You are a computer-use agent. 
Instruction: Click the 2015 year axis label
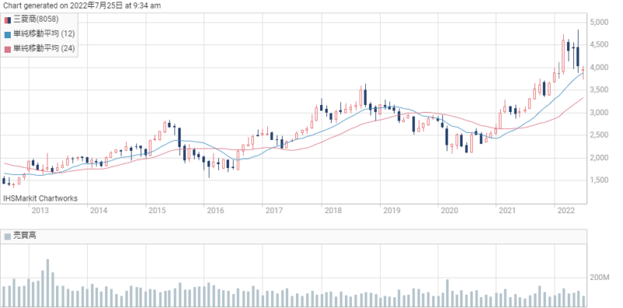pyautogui.click(x=157, y=211)
